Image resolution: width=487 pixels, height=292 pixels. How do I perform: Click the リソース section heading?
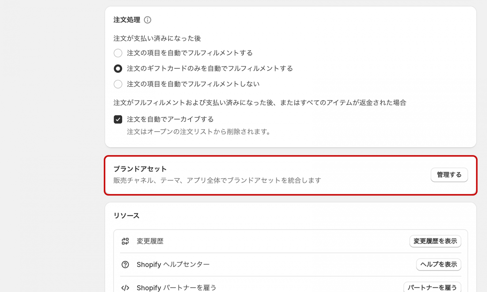point(126,215)
